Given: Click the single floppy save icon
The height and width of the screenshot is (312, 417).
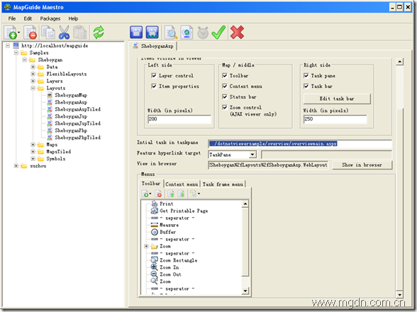Looking at the screenshot, I should click(136, 32).
